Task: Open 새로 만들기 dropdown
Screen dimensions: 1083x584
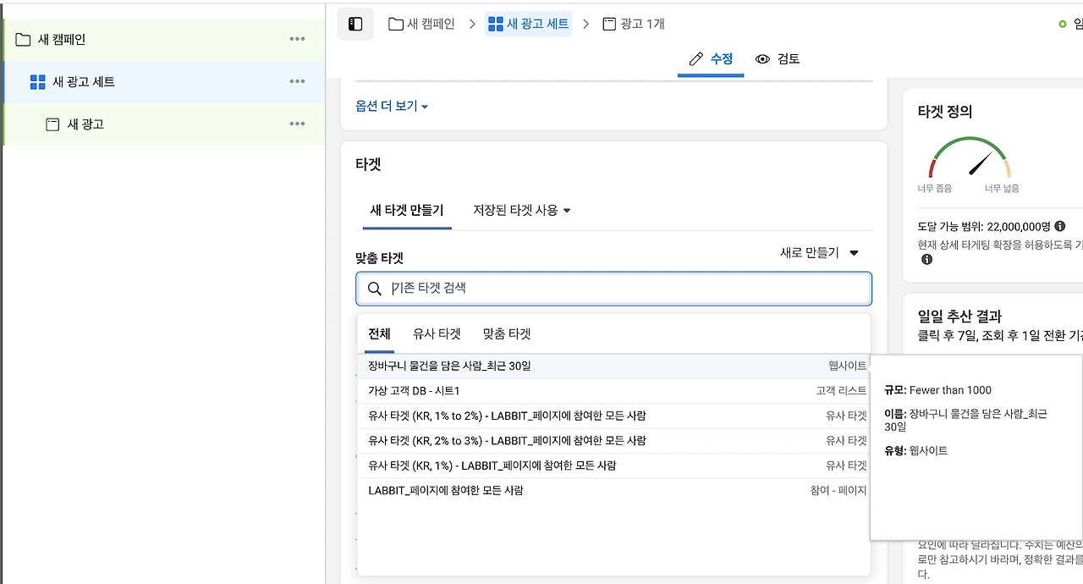Action: (819, 252)
